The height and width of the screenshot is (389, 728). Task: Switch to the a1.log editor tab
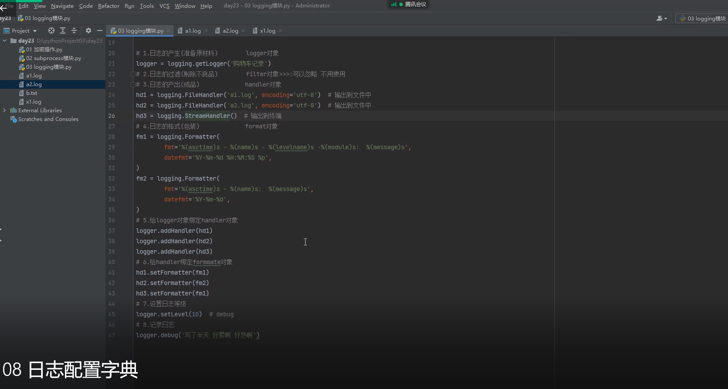coord(193,30)
